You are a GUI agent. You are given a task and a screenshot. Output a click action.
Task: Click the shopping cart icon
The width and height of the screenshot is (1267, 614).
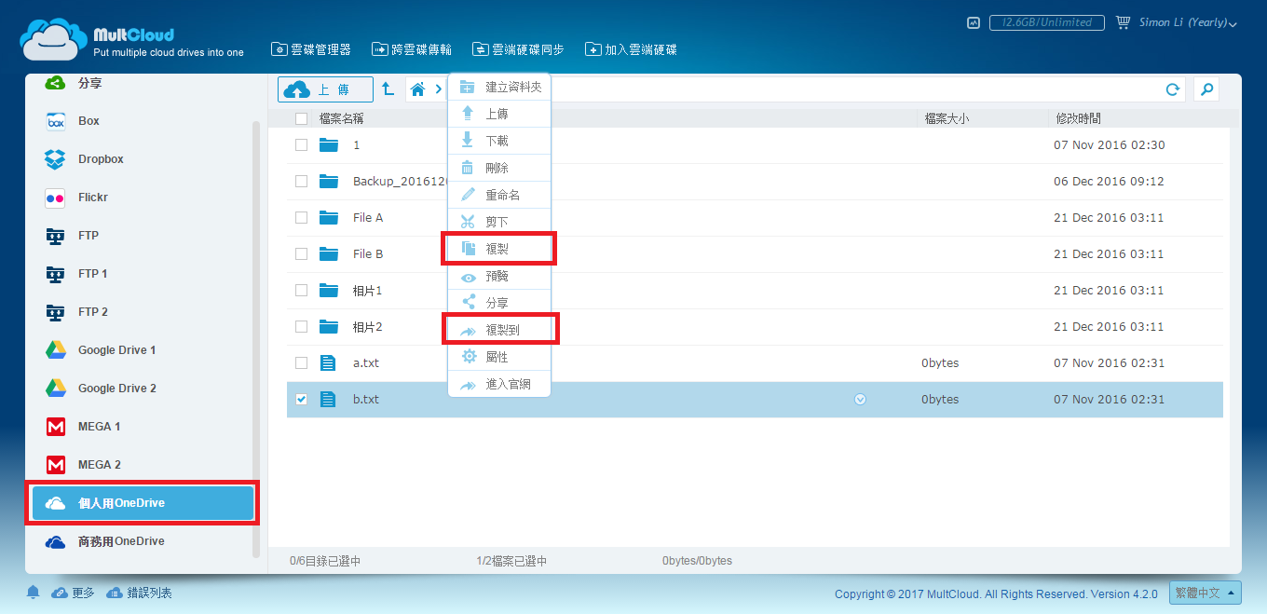(x=1123, y=22)
